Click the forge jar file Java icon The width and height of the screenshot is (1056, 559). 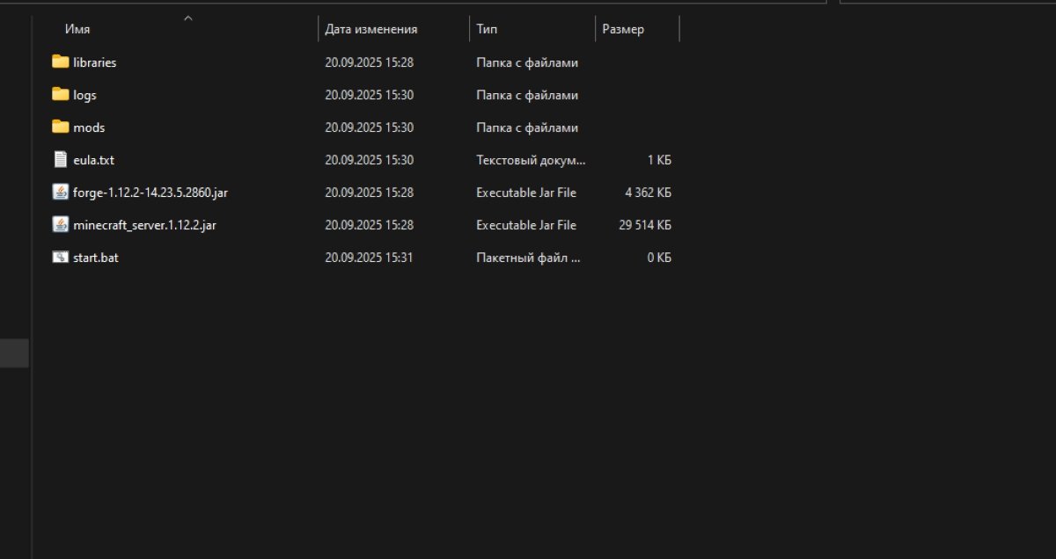(60, 192)
